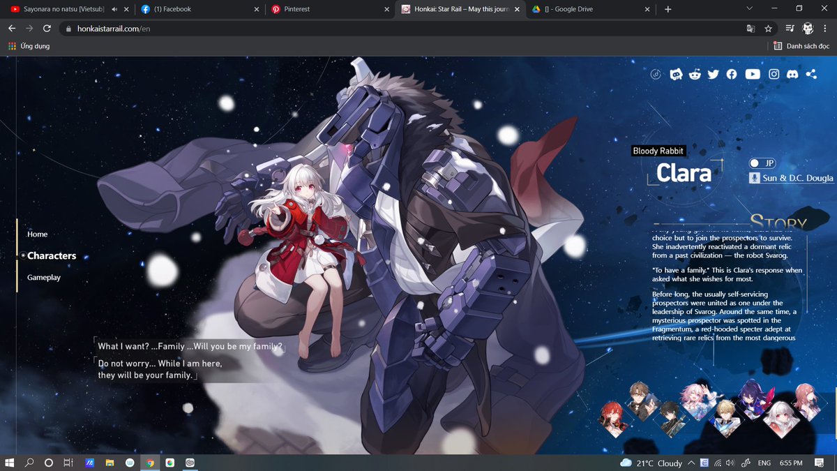Click the "What I want?" quote line
837x471 pixels.
click(190, 347)
